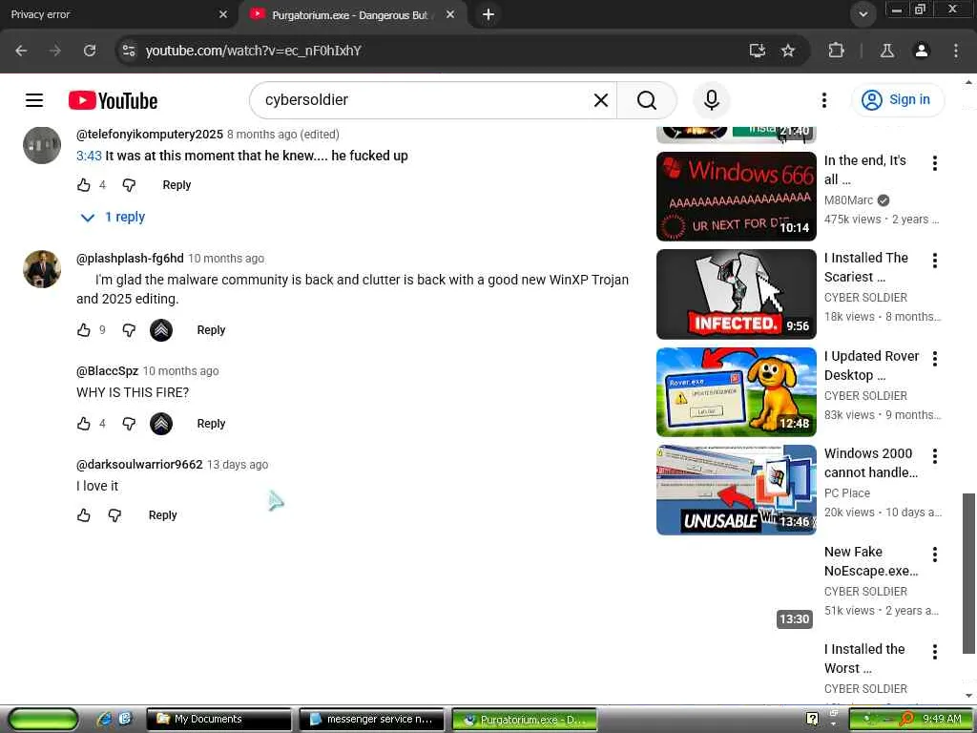Open 'New Fake NoEscape.exe' video title

(x=871, y=561)
